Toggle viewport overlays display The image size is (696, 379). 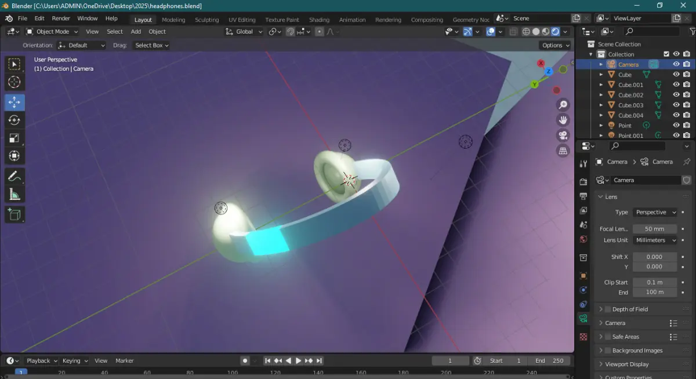pyautogui.click(x=491, y=32)
